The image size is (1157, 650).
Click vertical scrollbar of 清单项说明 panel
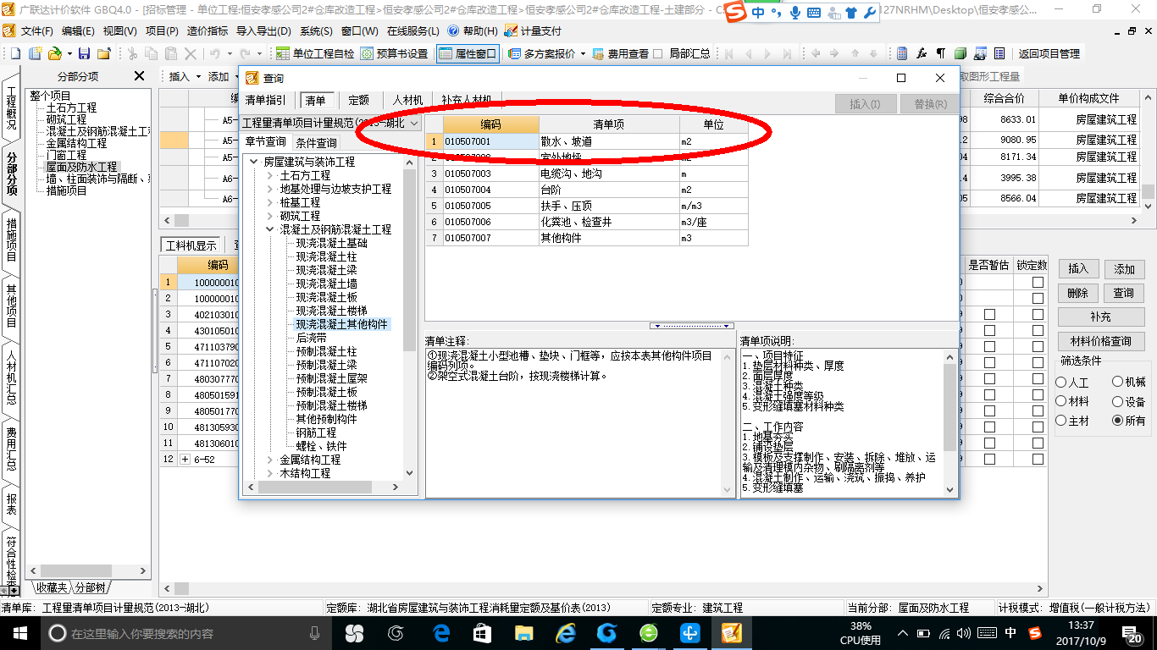click(949, 423)
